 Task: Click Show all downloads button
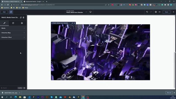[x=169, y=93]
